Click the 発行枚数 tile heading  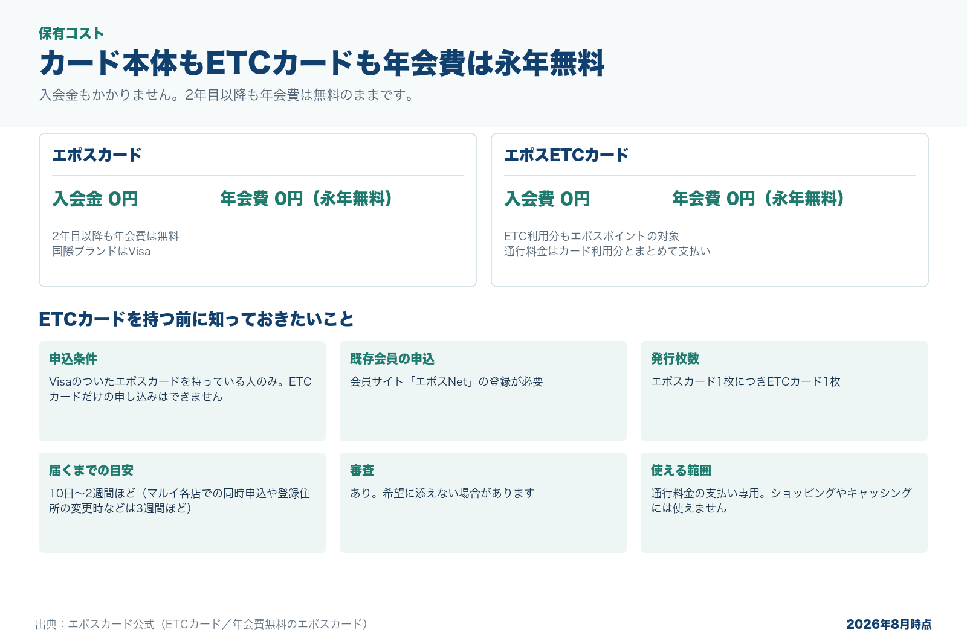(x=675, y=359)
